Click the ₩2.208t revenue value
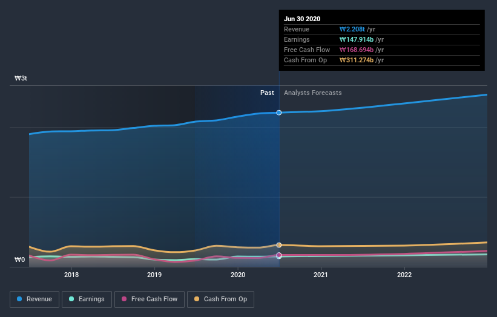The height and width of the screenshot is (317, 497). pyautogui.click(x=352, y=29)
